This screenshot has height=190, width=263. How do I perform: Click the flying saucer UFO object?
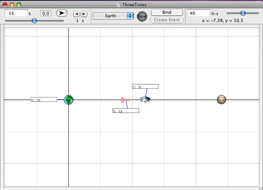pyautogui.click(x=144, y=99)
